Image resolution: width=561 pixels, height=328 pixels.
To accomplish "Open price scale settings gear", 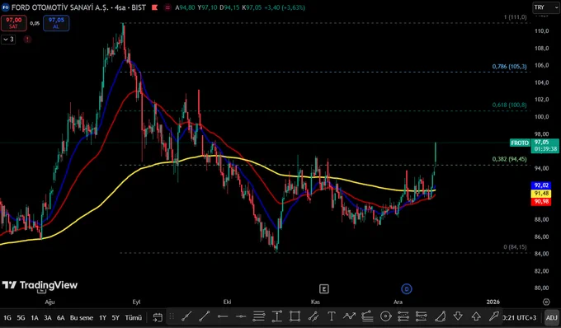I will (x=546, y=302).
